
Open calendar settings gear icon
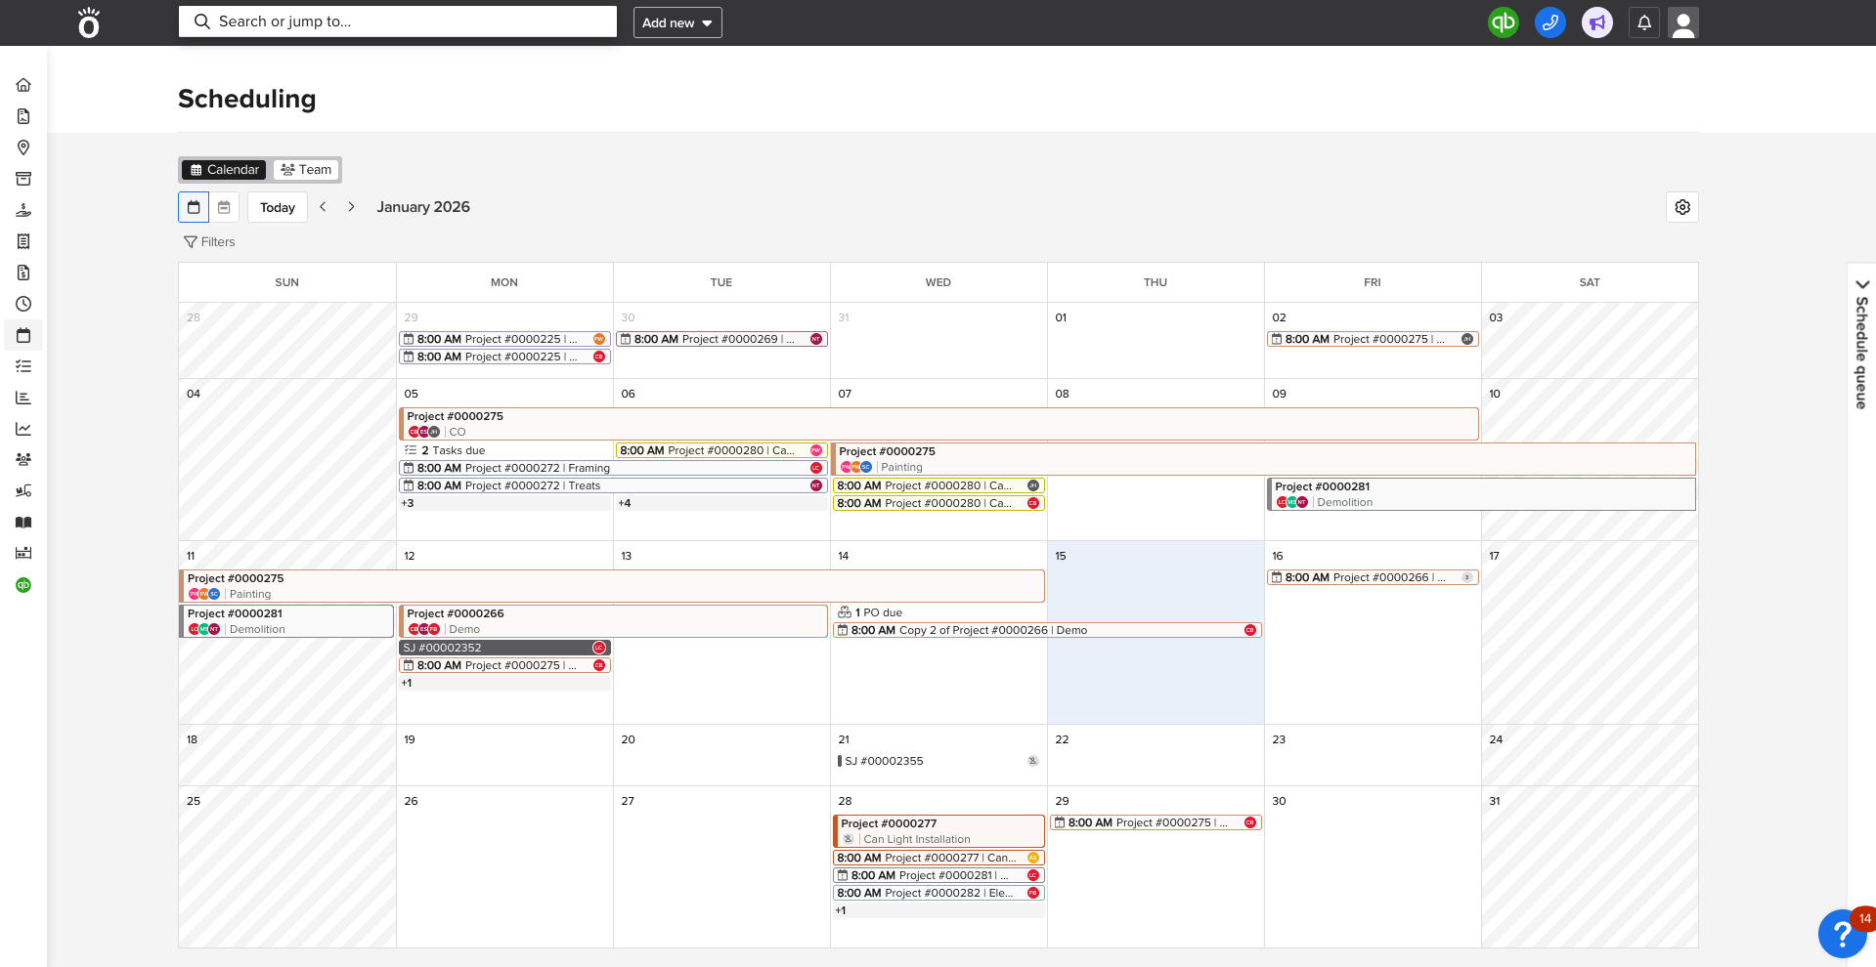coord(1681,207)
